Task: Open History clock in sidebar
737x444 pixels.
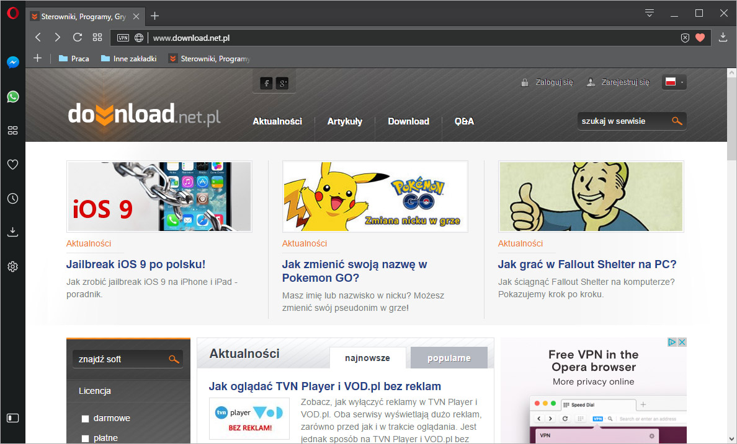Action: (12, 199)
